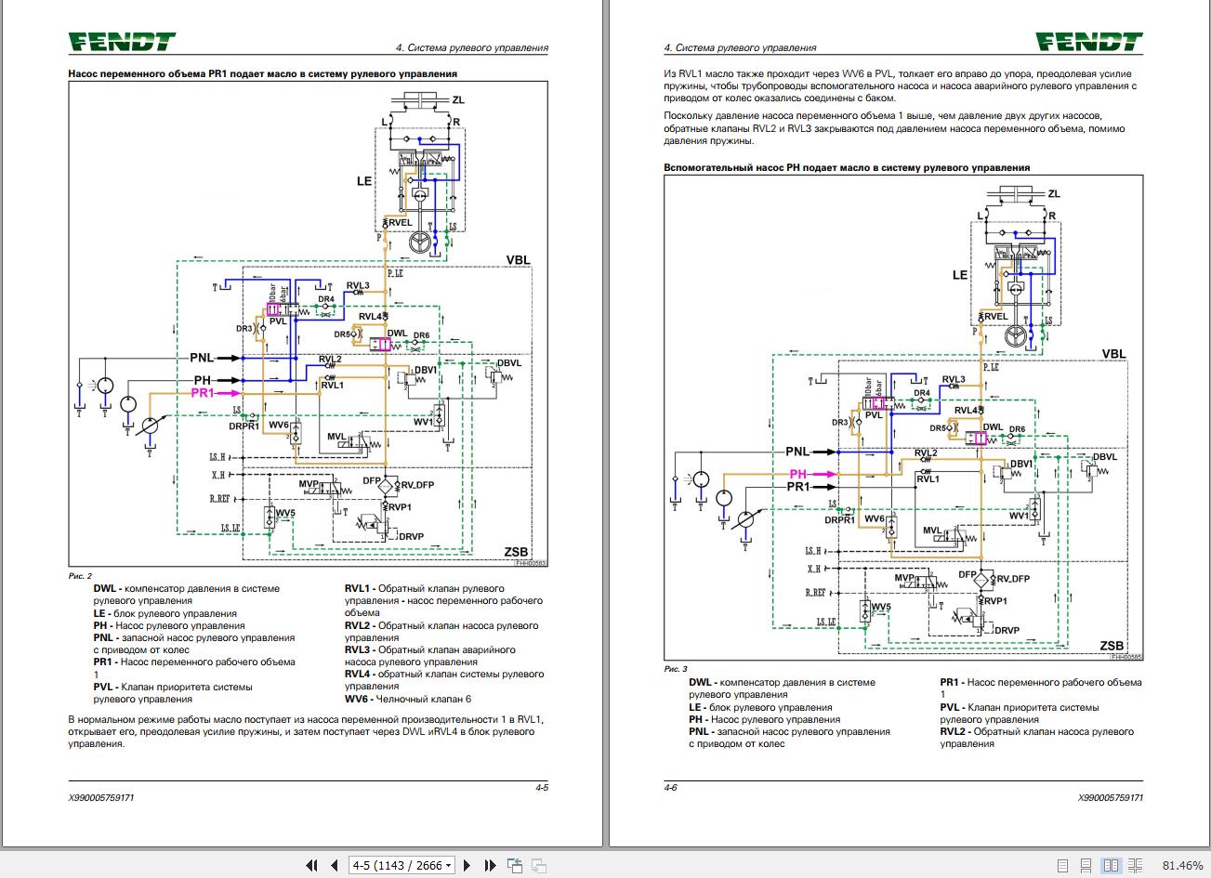Switch to continuous facing view
1211x878 pixels.
[1135, 866]
